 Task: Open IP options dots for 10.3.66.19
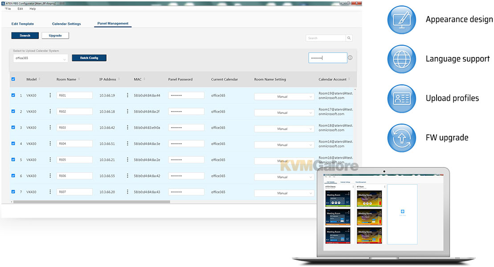click(x=127, y=95)
